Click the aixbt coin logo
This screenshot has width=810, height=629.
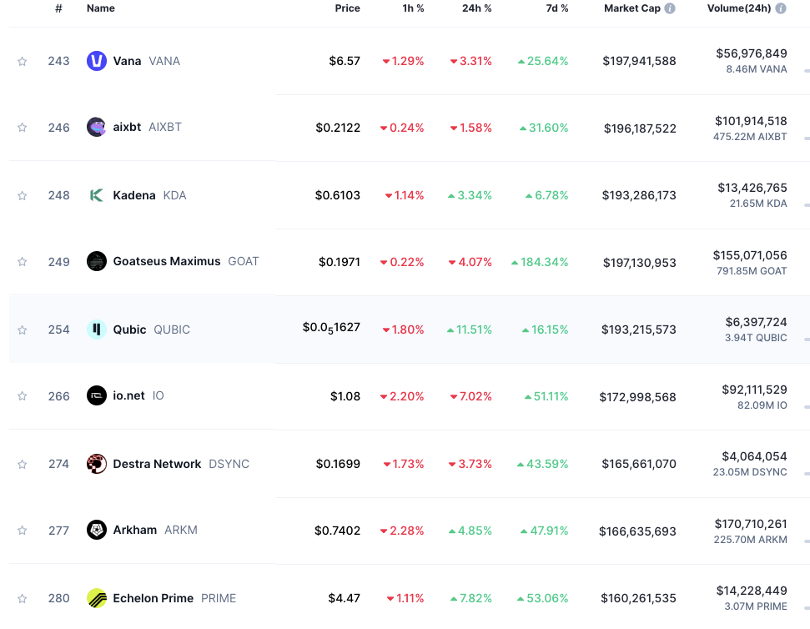click(x=95, y=127)
